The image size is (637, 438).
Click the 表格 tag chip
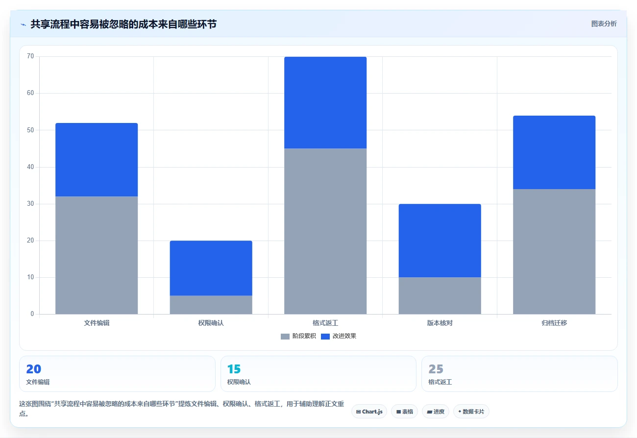404,412
